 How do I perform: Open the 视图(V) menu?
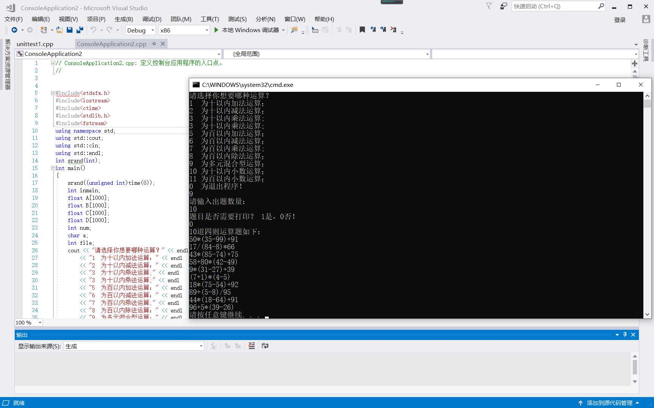[x=69, y=19]
